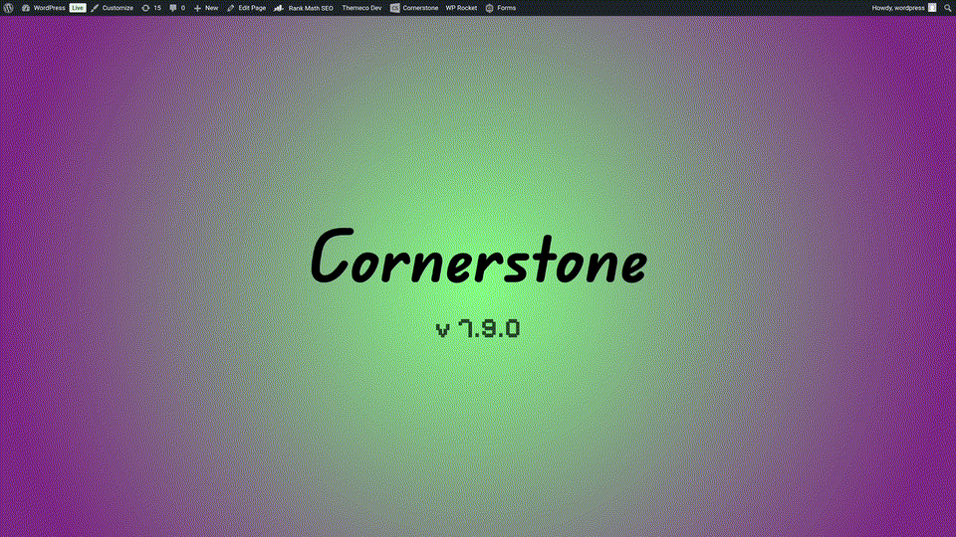Image resolution: width=956 pixels, height=537 pixels.
Task: Click the Live status badge
Action: coord(78,8)
